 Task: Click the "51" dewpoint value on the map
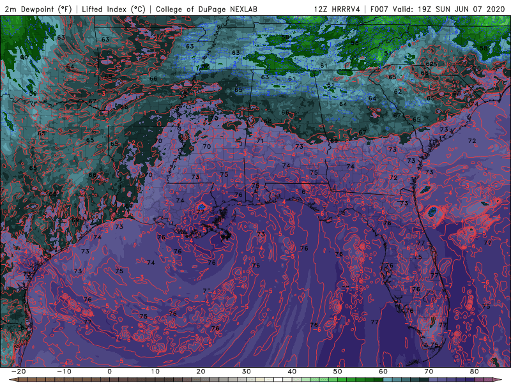[x=388, y=53]
